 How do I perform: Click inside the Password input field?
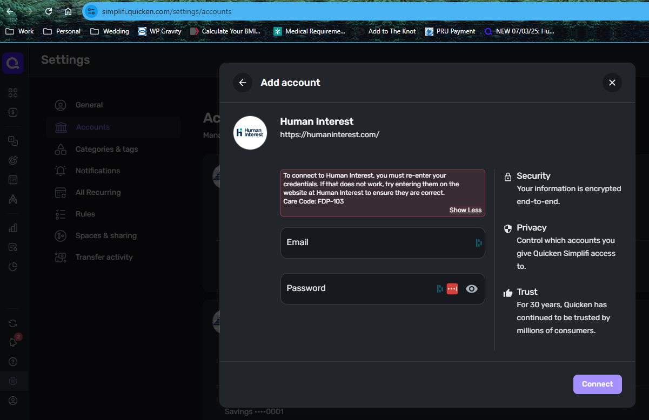pyautogui.click(x=383, y=289)
